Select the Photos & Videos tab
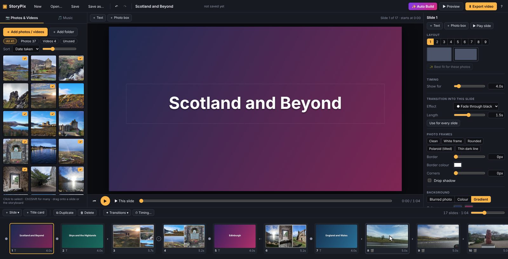 22,18
